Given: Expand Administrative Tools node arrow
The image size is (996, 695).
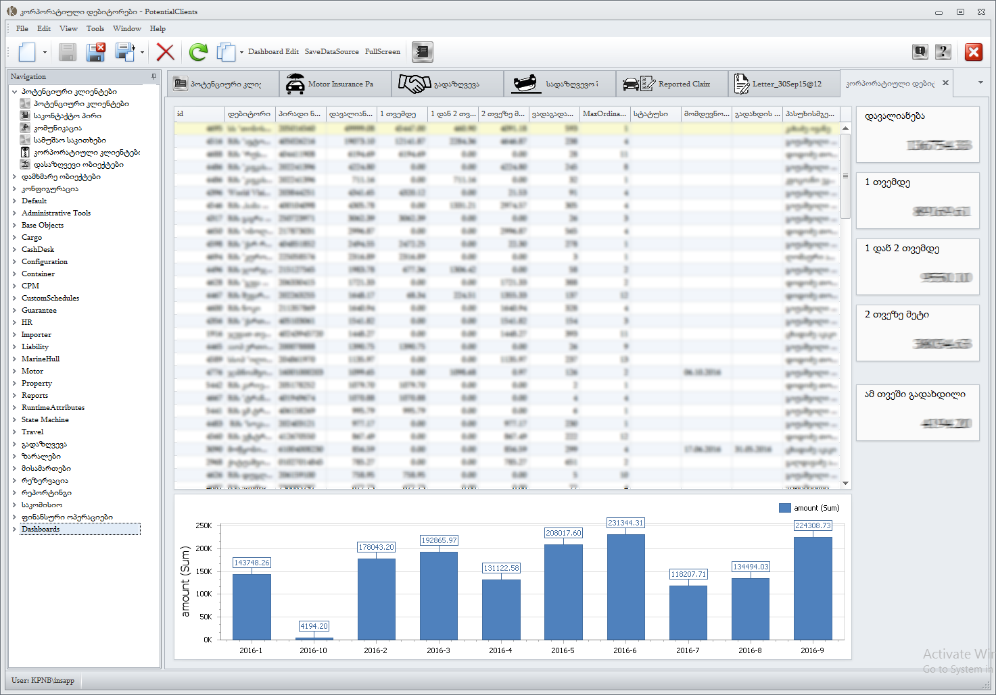Looking at the screenshot, I should (x=15, y=213).
